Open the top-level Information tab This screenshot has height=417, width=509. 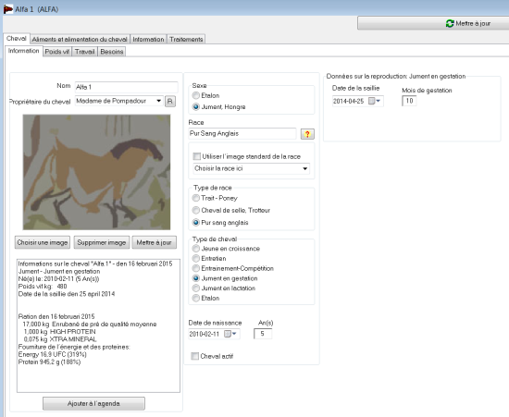point(148,39)
